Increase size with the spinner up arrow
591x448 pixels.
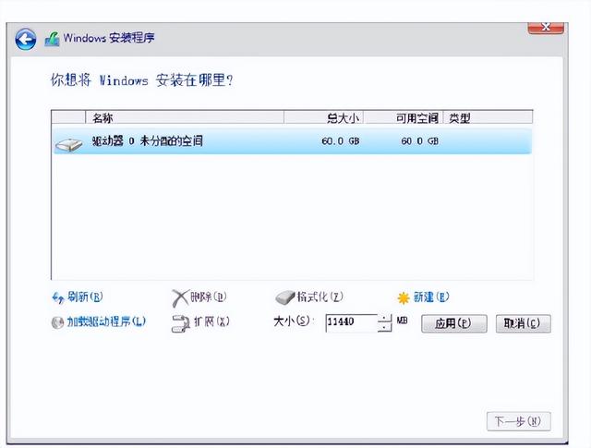pyautogui.click(x=384, y=319)
